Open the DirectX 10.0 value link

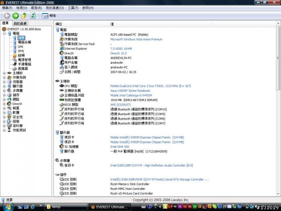point(119,53)
